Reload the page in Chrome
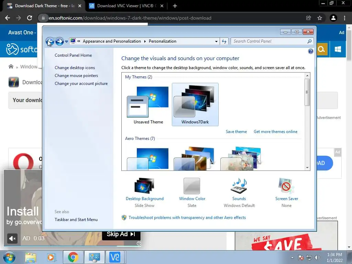Image resolution: width=352 pixels, height=264 pixels. click(x=30, y=18)
